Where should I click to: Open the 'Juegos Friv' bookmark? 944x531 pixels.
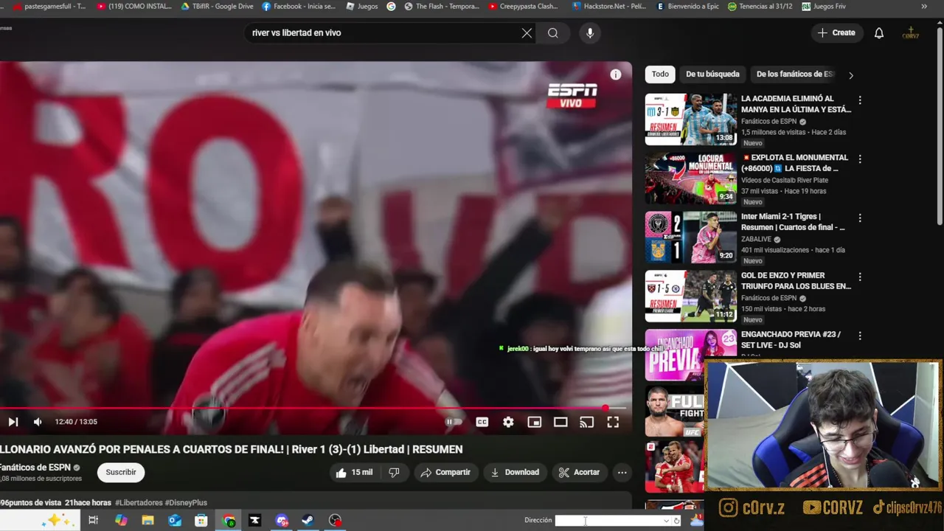tap(824, 6)
